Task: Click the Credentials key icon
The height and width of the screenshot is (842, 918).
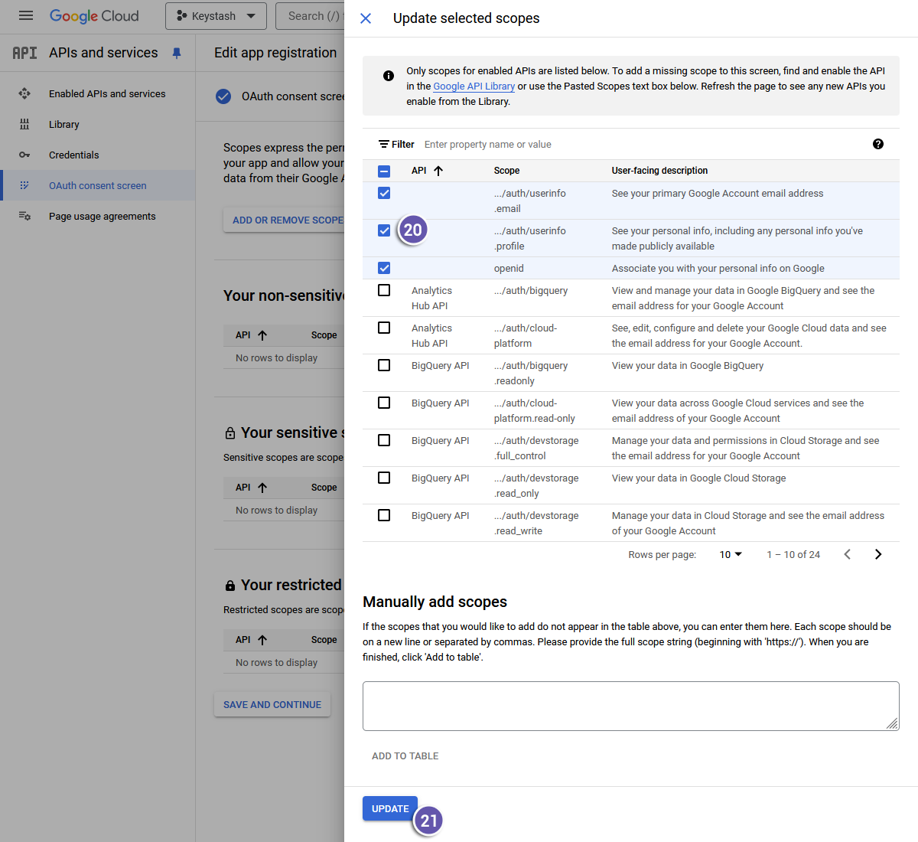Action: click(24, 155)
